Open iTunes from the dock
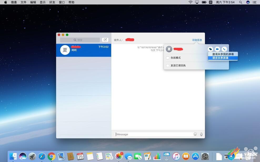The height and width of the screenshot is (162, 260). [x=176, y=156]
